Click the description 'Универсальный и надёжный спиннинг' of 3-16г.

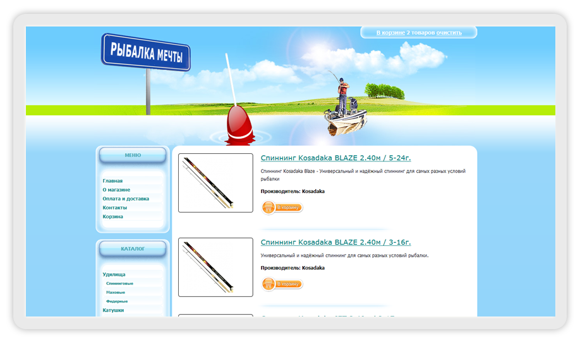point(344,255)
